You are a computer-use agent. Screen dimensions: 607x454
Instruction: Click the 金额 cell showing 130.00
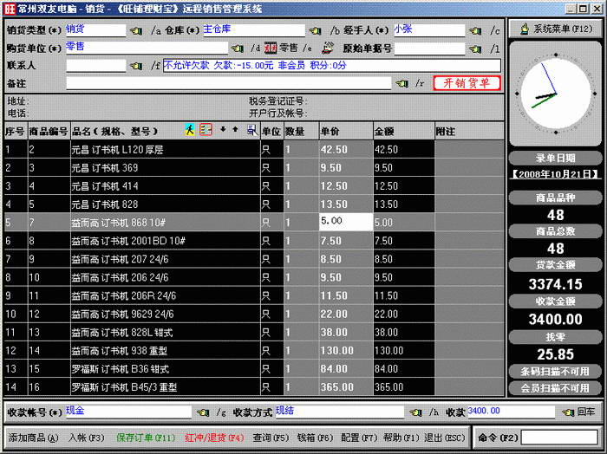point(404,351)
